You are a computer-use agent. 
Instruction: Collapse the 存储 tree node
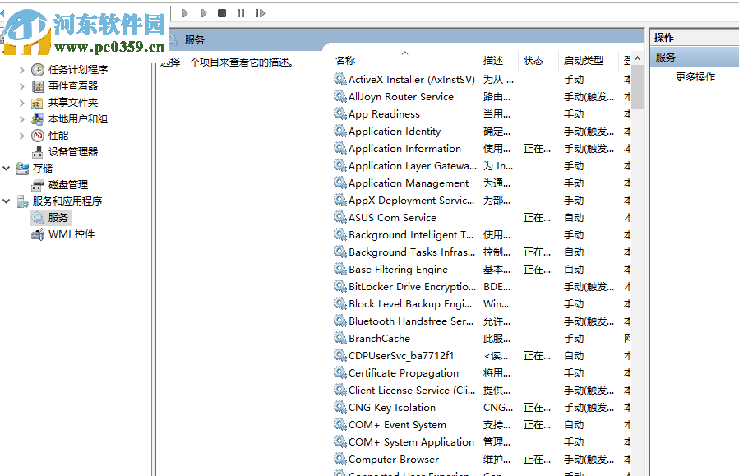pos(7,167)
